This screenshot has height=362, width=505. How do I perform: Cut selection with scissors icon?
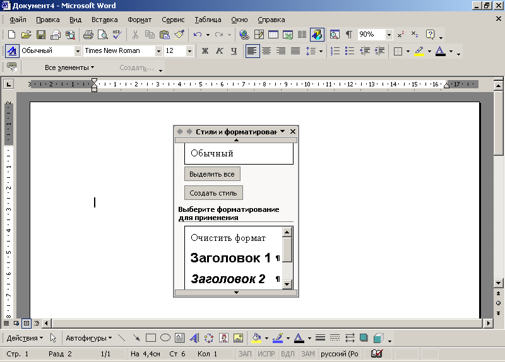pyautogui.click(x=135, y=35)
